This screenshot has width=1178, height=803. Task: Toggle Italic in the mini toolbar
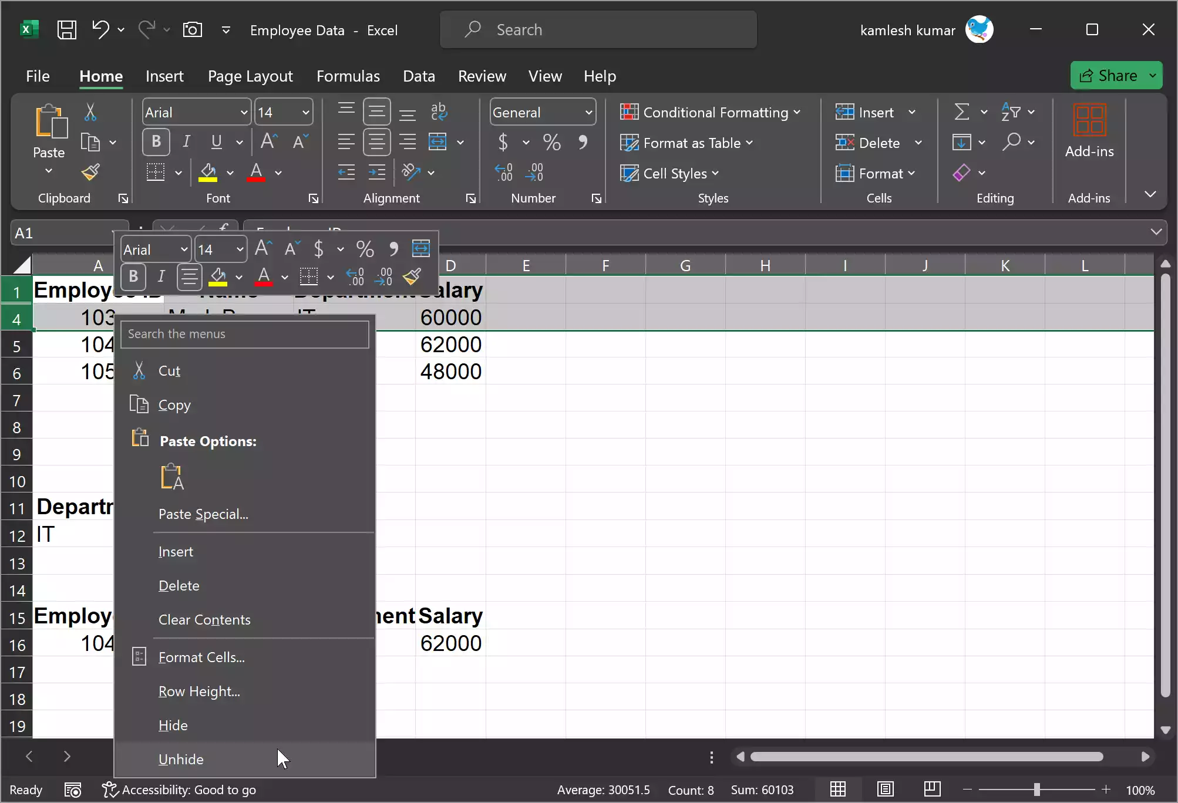pyautogui.click(x=161, y=276)
